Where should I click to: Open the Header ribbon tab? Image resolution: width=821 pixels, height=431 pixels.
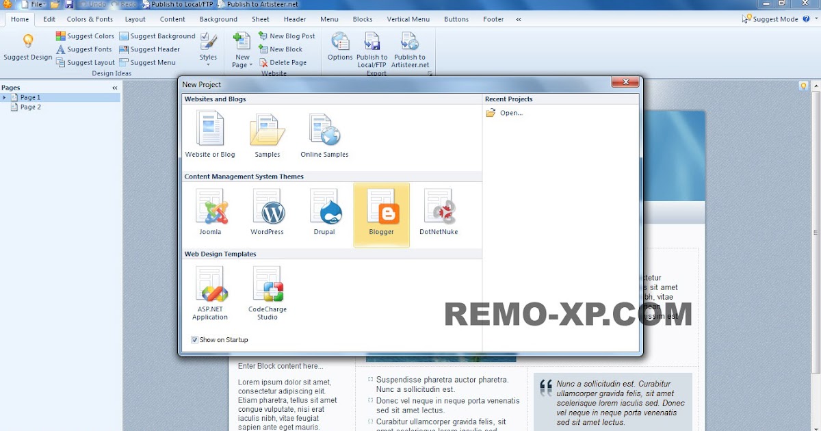[x=295, y=19]
